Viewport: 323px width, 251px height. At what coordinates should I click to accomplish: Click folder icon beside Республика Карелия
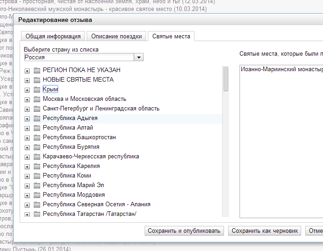[37, 166]
